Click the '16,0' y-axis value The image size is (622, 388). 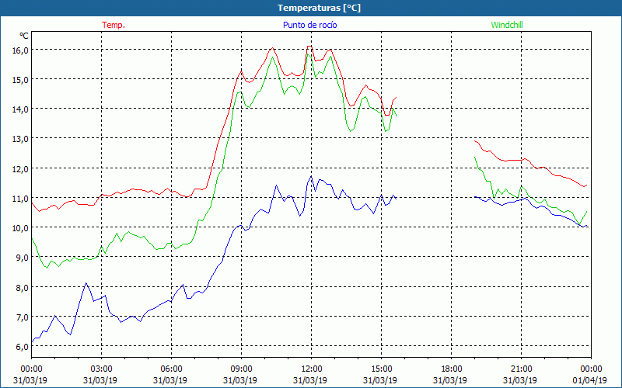(x=20, y=50)
